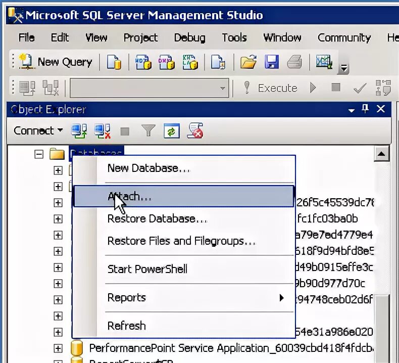Open the File menu
This screenshot has width=399, height=363.
[x=26, y=38]
